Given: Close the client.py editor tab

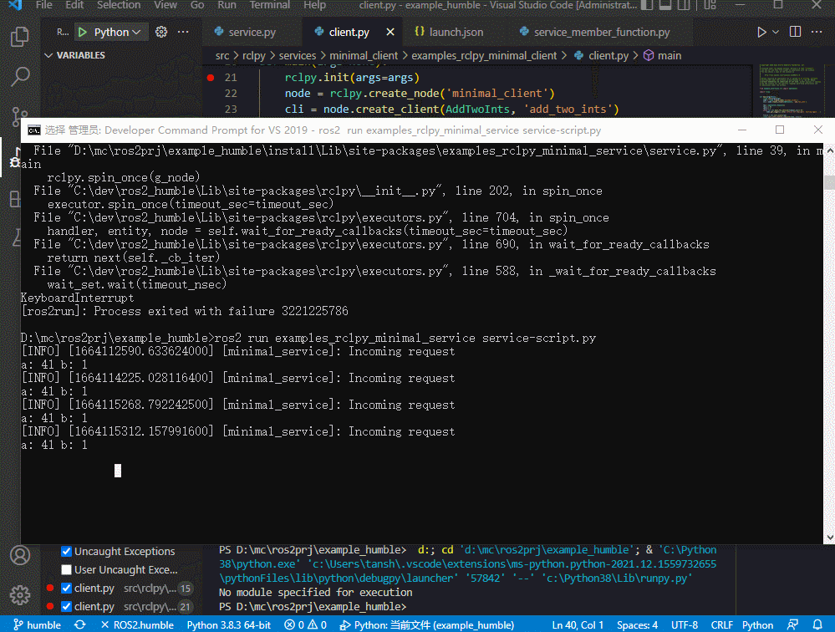Looking at the screenshot, I should (x=390, y=32).
